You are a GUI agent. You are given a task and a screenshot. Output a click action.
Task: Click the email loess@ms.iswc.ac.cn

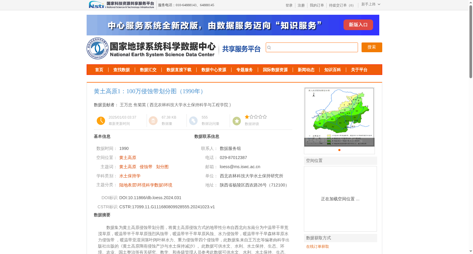tap(240, 167)
